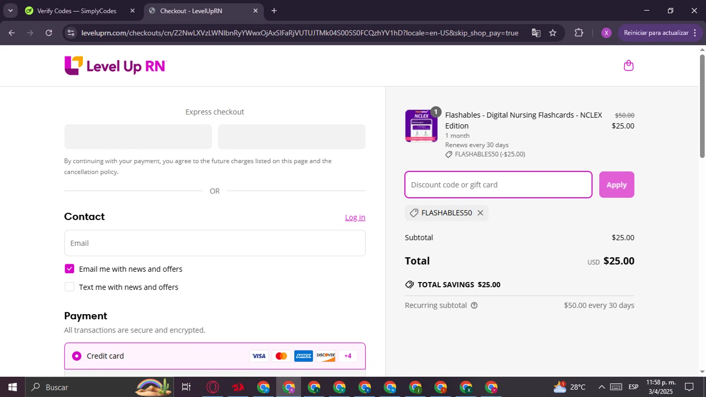706x397 pixels.
Task: Bookmark this page with the star icon
Action: (553, 33)
